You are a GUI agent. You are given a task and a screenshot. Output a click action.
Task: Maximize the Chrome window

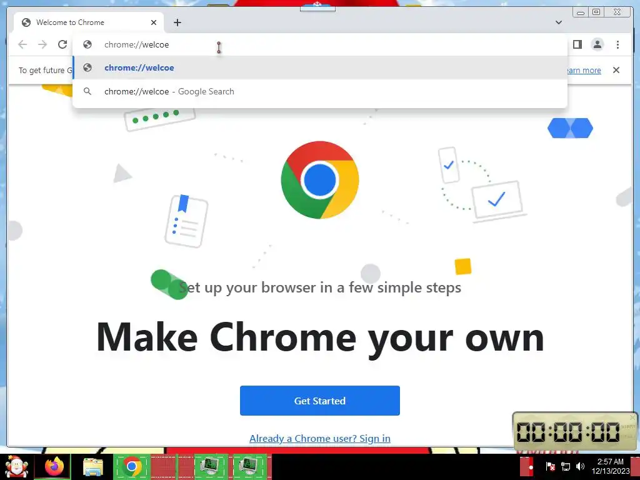596,12
